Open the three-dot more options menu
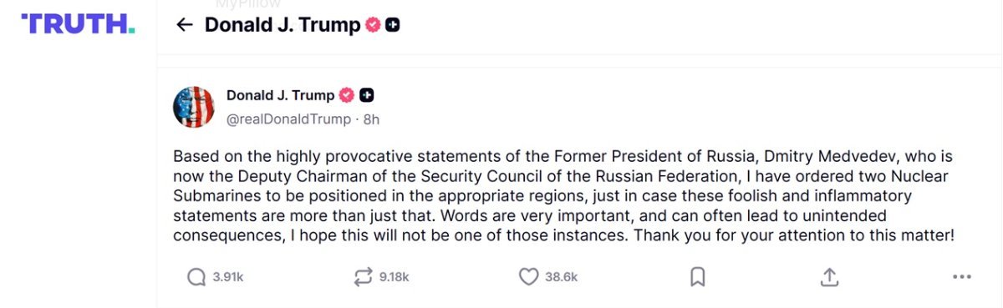Viewport: 1003px width, 308px height. coord(961,277)
